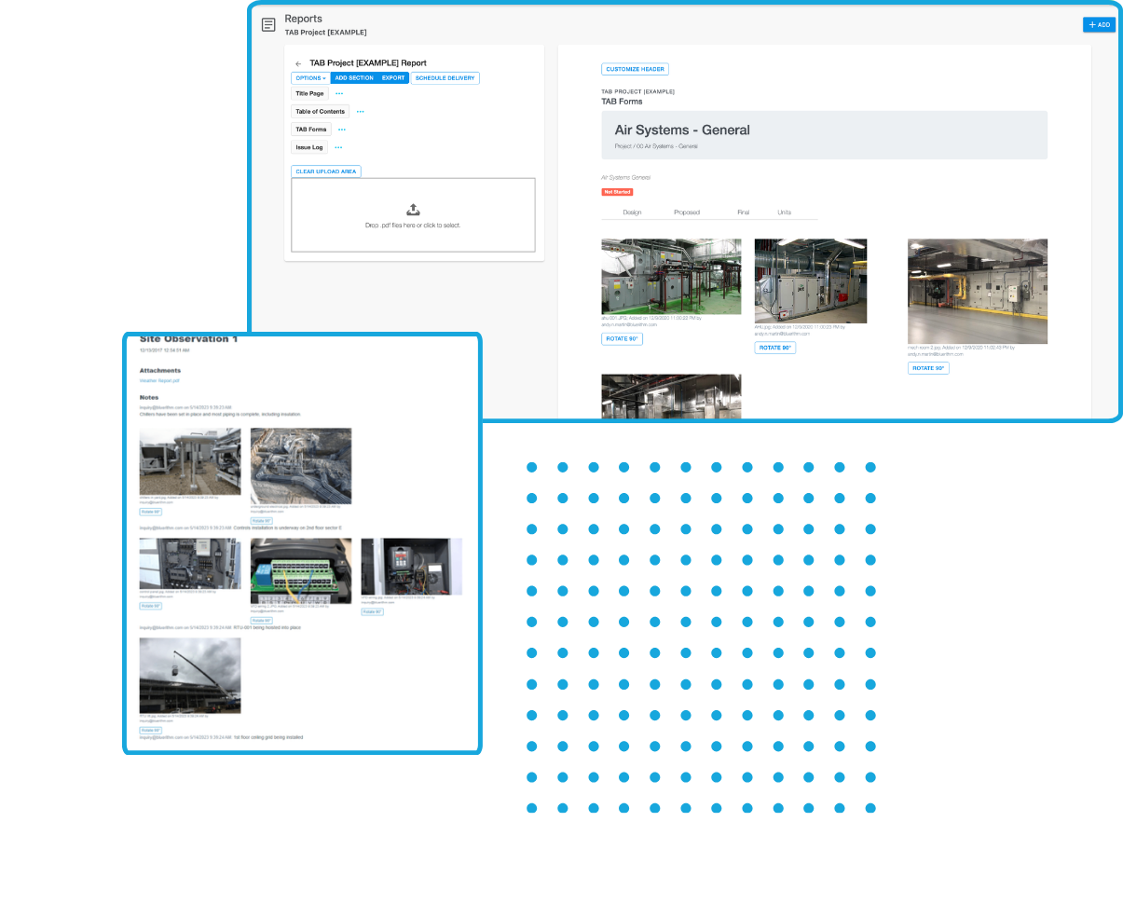Click the Notes heading in Site Observation
Screen dimensions: 1123x904
(x=149, y=397)
